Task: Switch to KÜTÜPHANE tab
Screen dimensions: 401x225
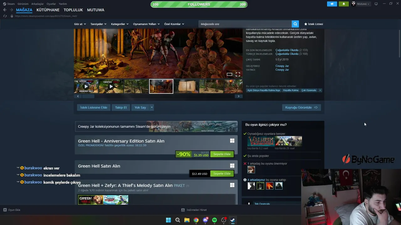Action: [x=48, y=10]
